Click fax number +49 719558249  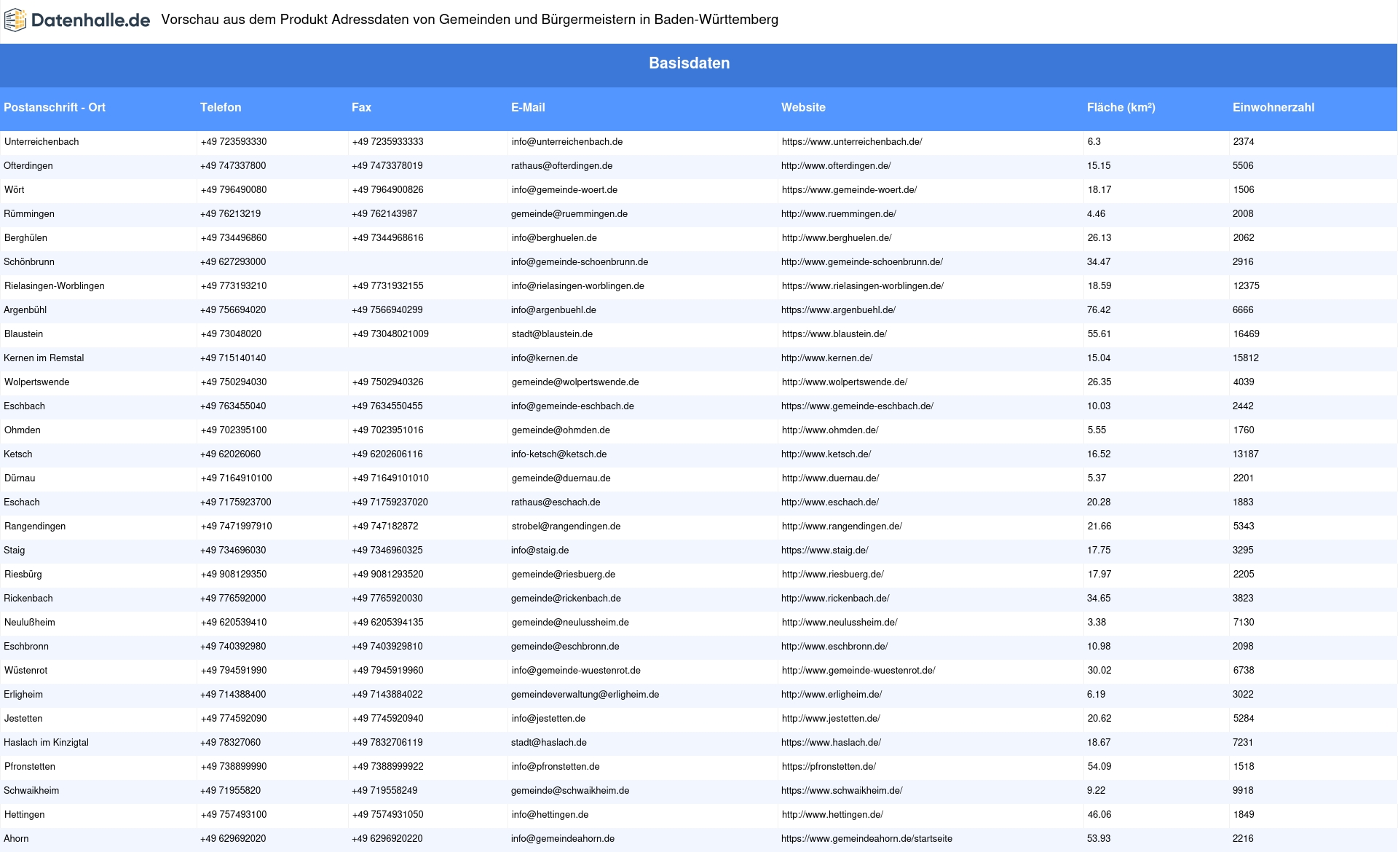(384, 791)
